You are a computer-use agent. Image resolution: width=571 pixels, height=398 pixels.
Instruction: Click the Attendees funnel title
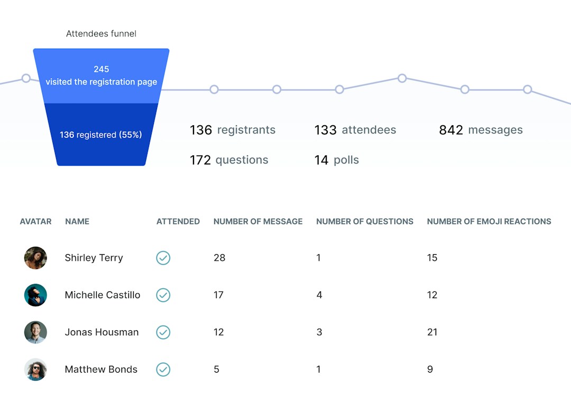click(101, 33)
